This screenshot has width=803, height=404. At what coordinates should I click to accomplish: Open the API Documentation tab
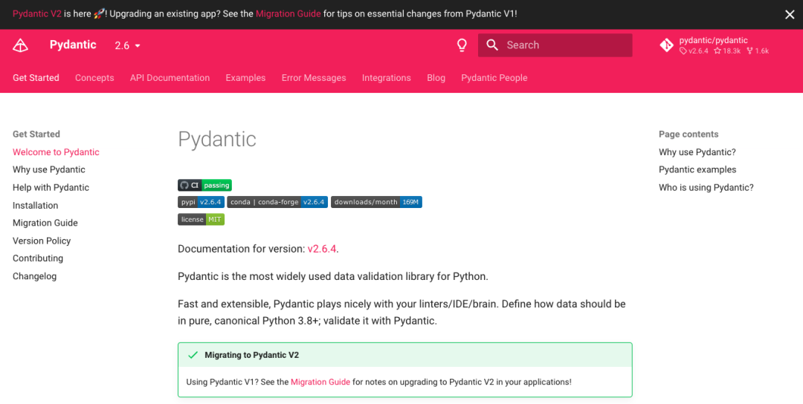point(170,78)
